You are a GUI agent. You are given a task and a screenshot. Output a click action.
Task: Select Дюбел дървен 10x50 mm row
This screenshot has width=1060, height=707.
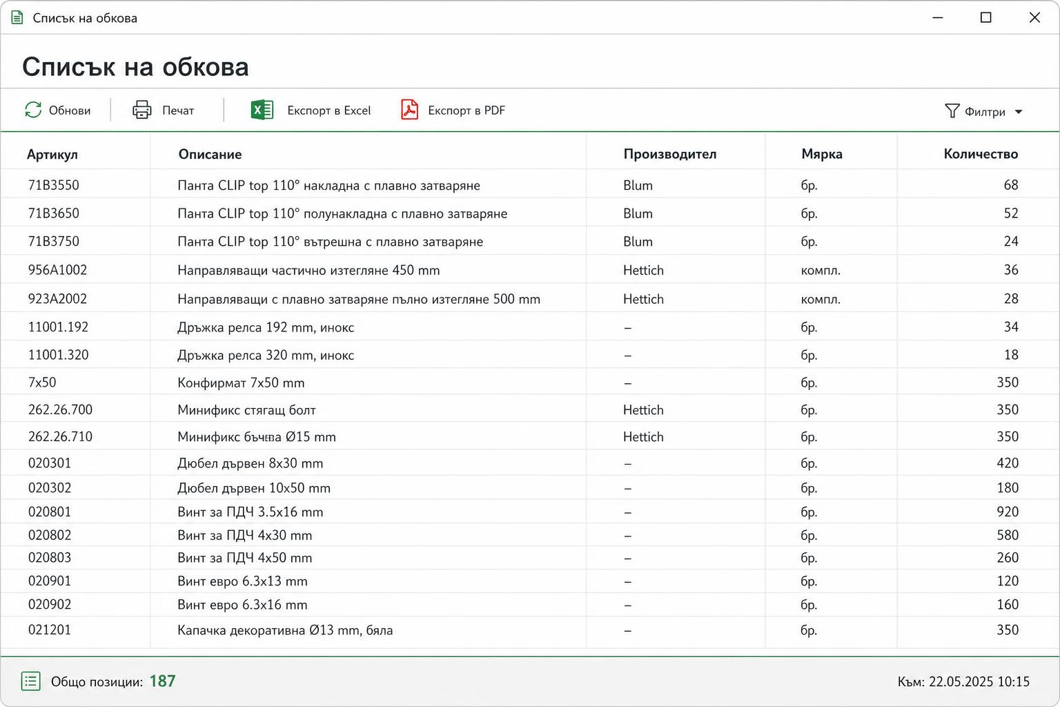point(530,487)
